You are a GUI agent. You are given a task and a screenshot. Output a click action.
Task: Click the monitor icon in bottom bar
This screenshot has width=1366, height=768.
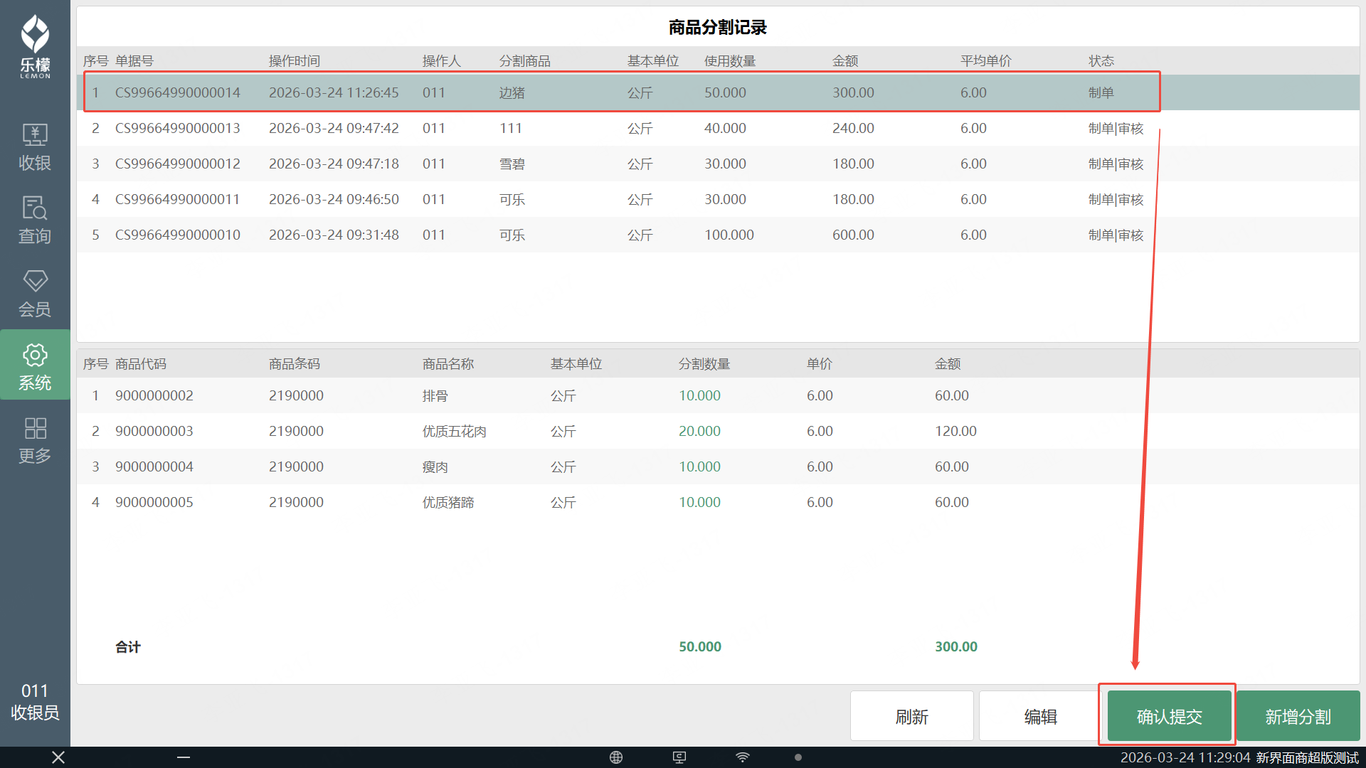pyautogui.click(x=679, y=757)
